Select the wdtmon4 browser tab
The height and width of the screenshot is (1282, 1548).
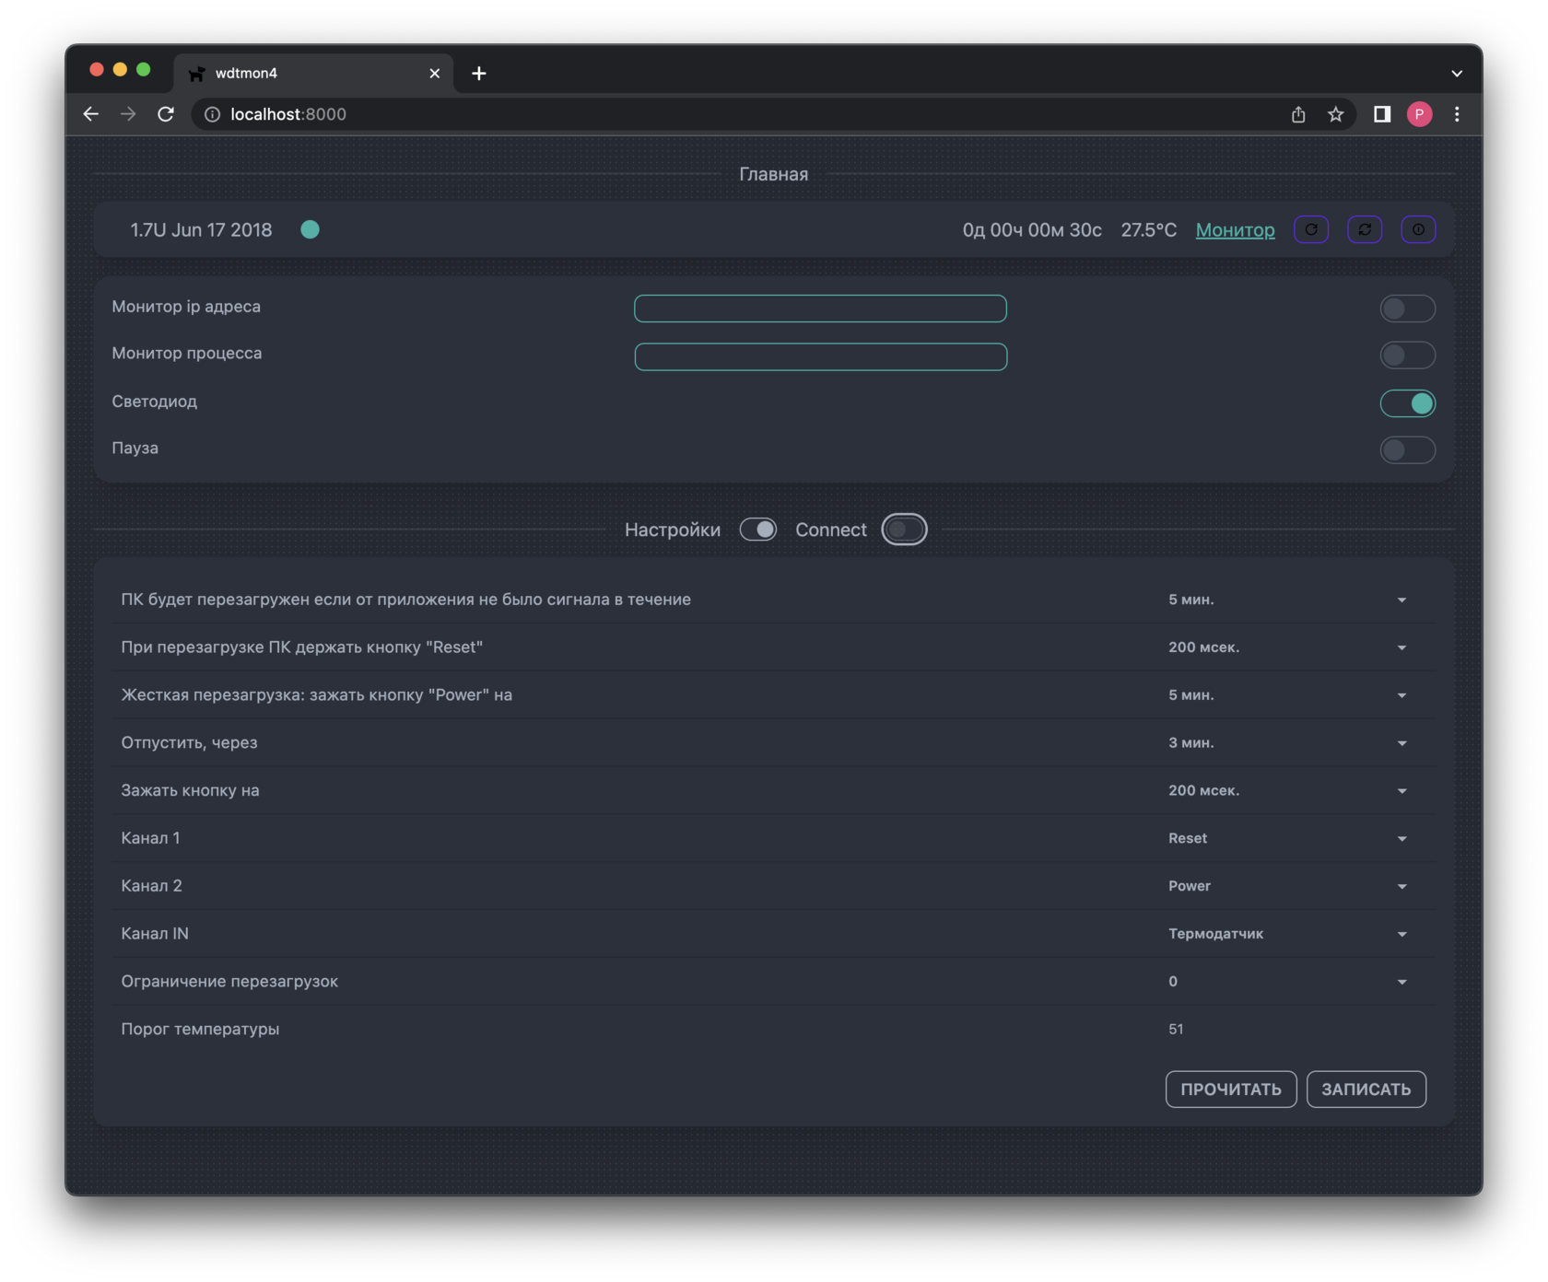point(313,73)
